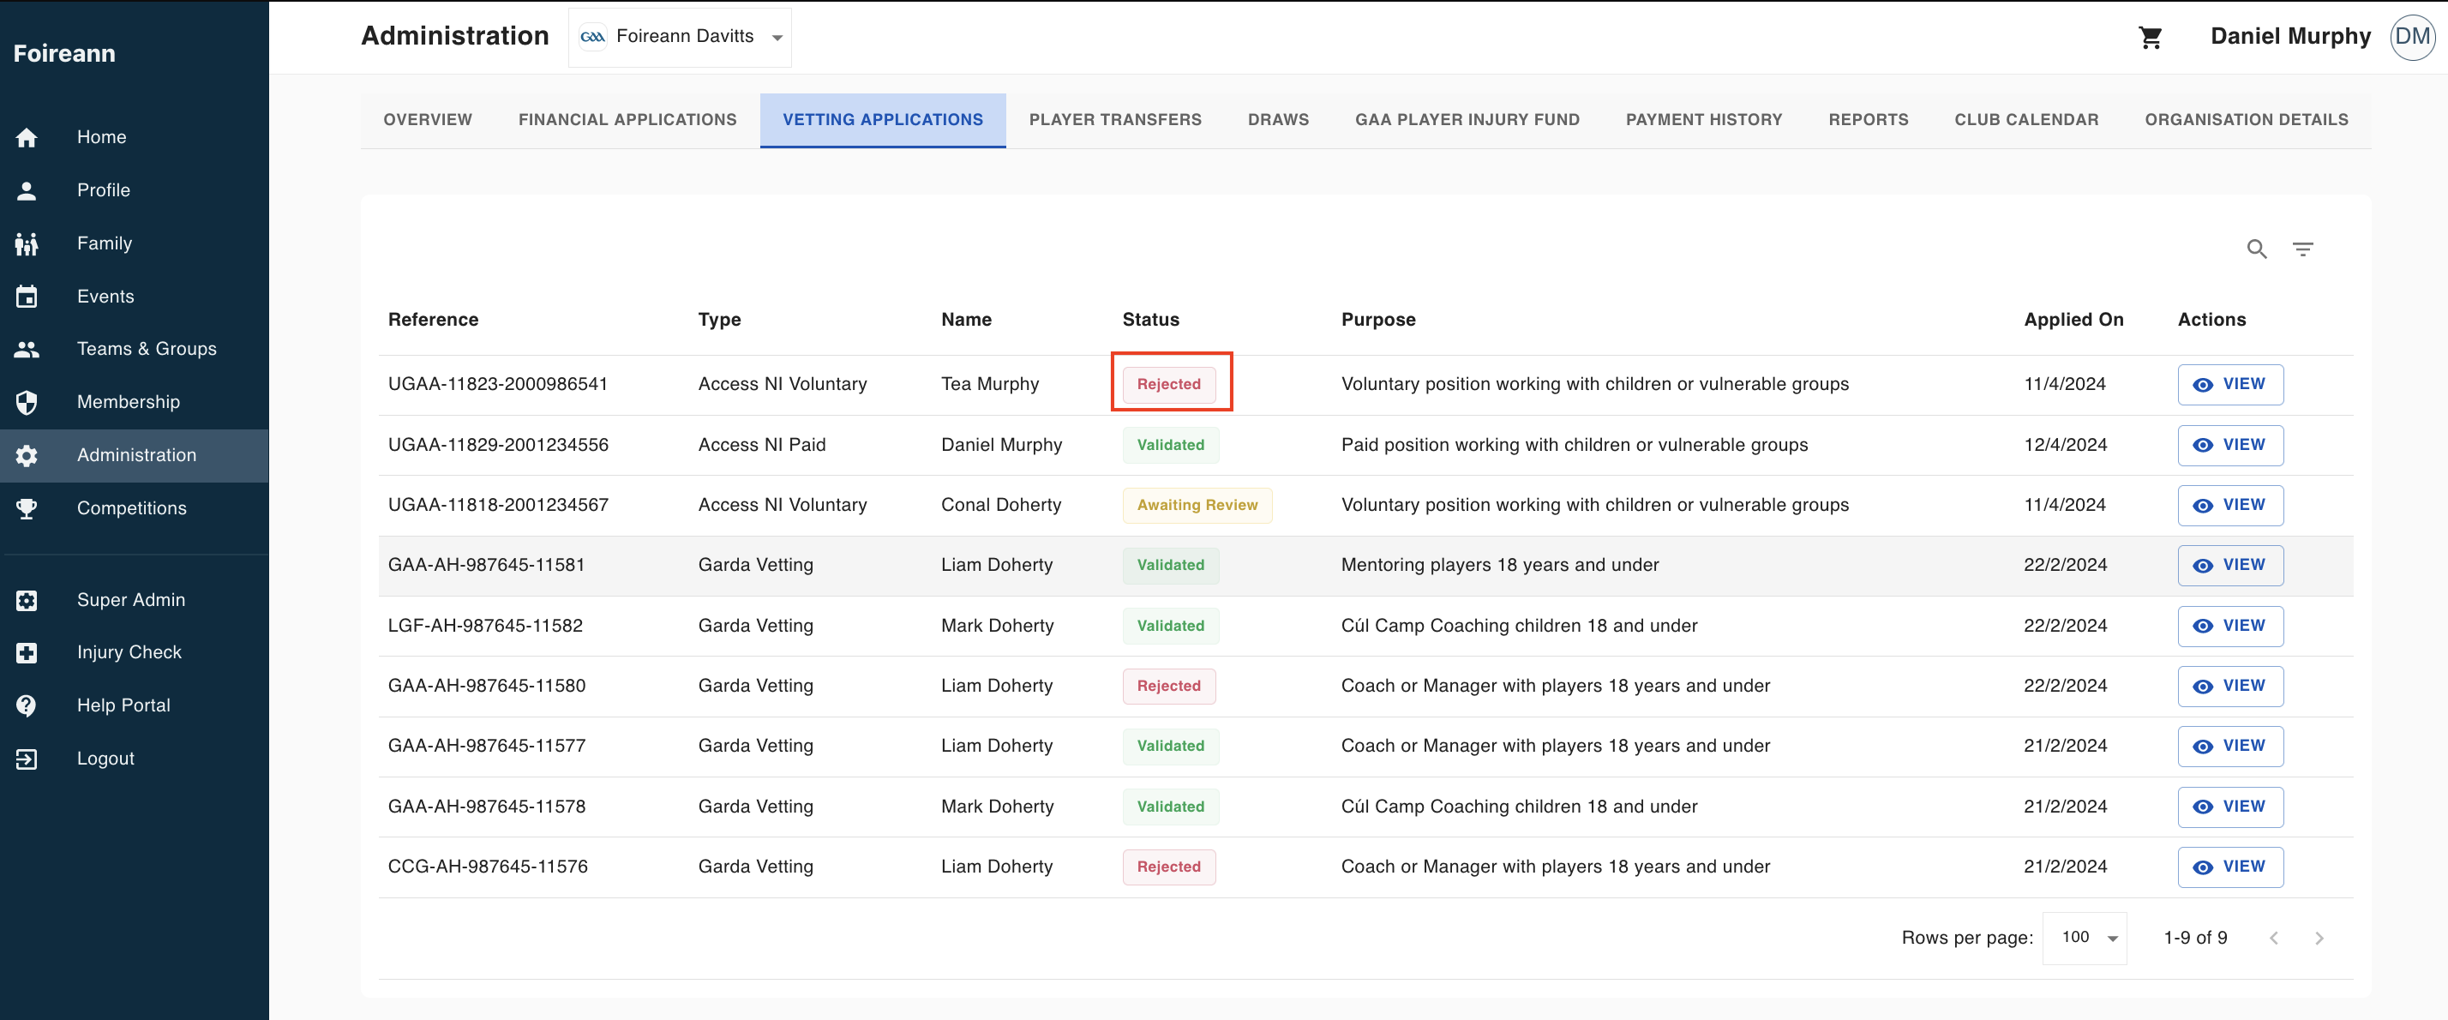This screenshot has width=2448, height=1020.
Task: Click the Conal Doherty name cell
Action: pyautogui.click(x=1000, y=505)
